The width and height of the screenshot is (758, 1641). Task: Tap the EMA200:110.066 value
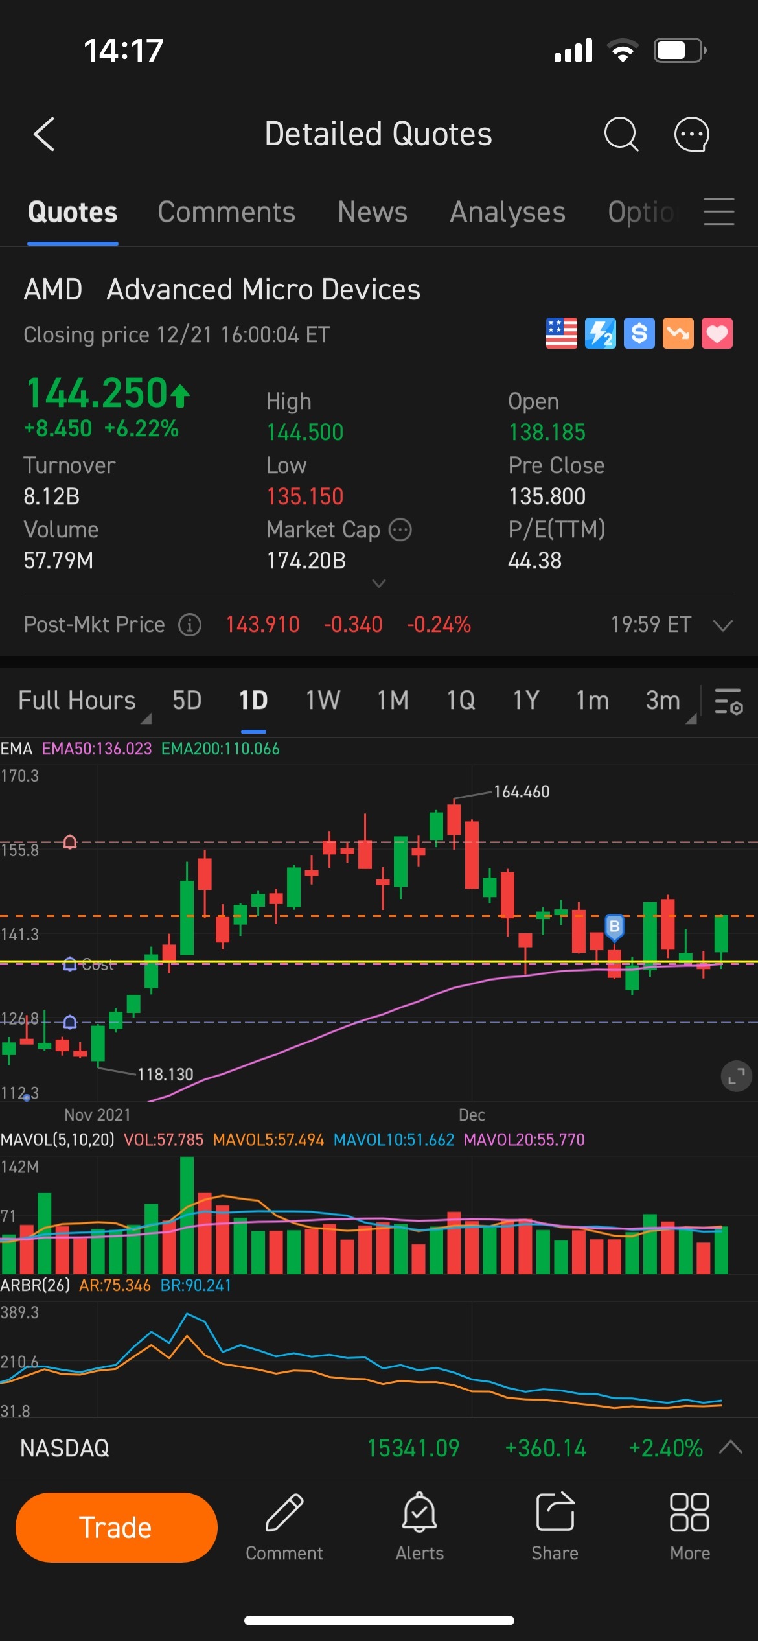coord(220,749)
